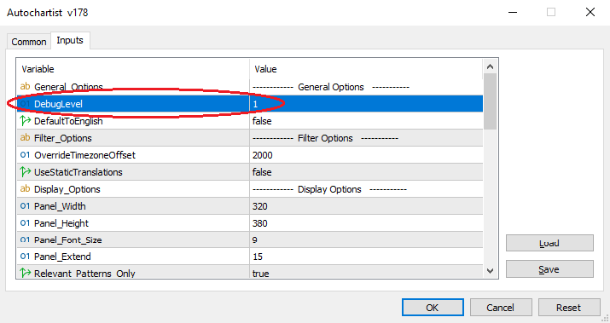
Task: Click the string type icon beside Filter_Options
Action: pos(25,137)
